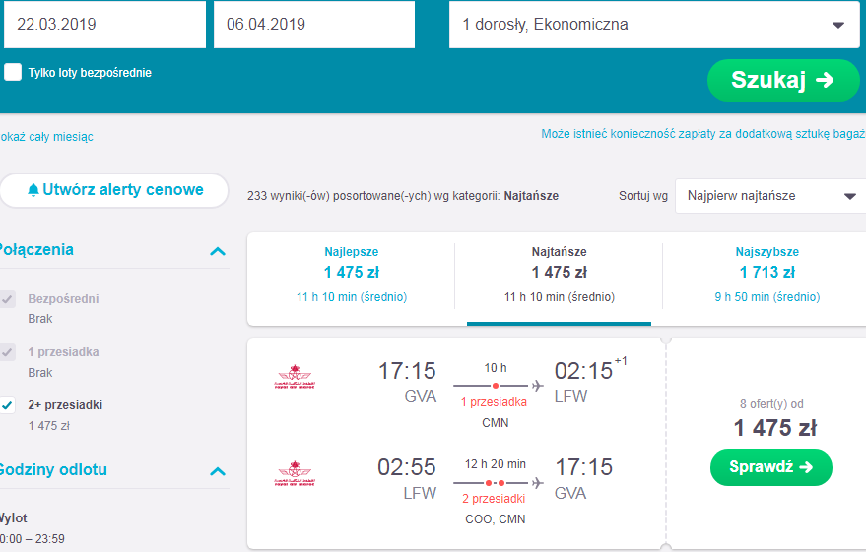Click the Royal Air Maroc logo for LFW departure

coord(295,473)
